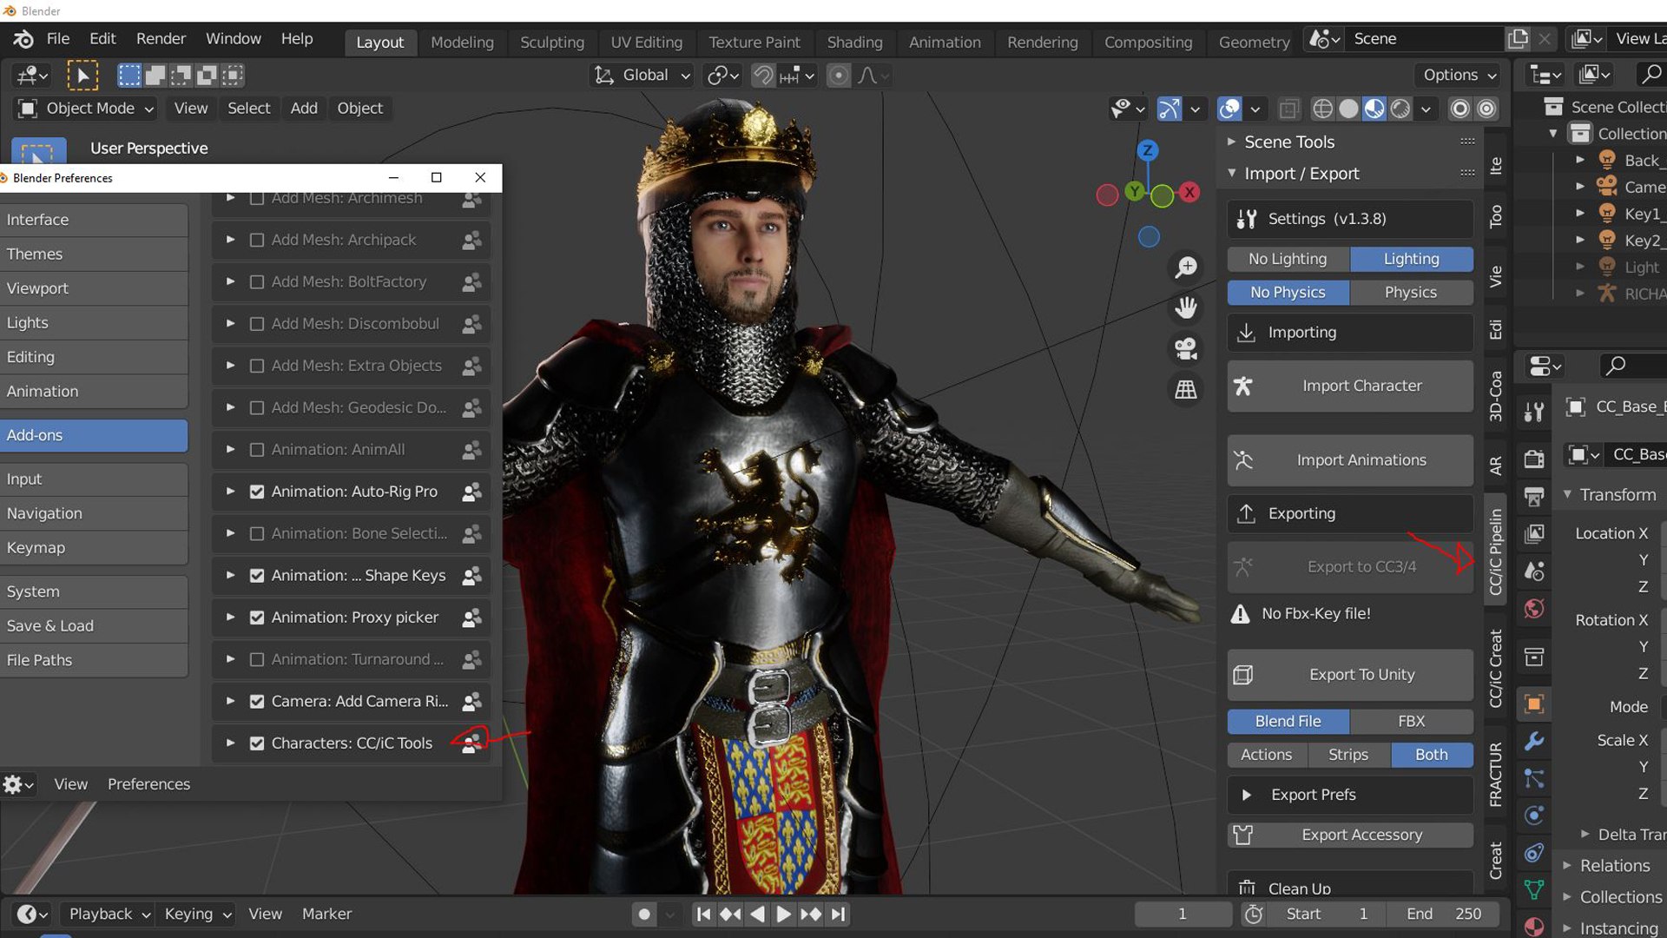Switch to Modeling workspace tab
Image resolution: width=1667 pixels, height=938 pixels.
pos(462,42)
